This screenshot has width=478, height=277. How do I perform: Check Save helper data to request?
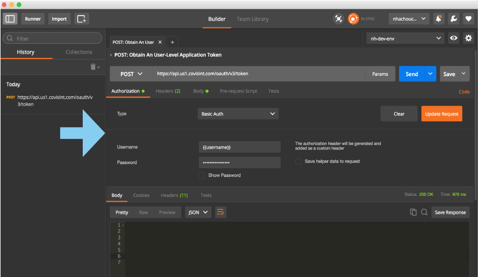click(298, 161)
